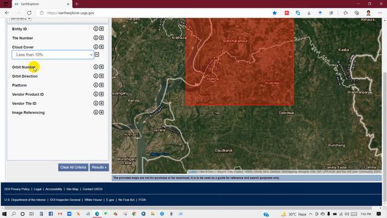Open Facebook app from taskbar
This screenshot has width=387, height=218.
(51, 214)
